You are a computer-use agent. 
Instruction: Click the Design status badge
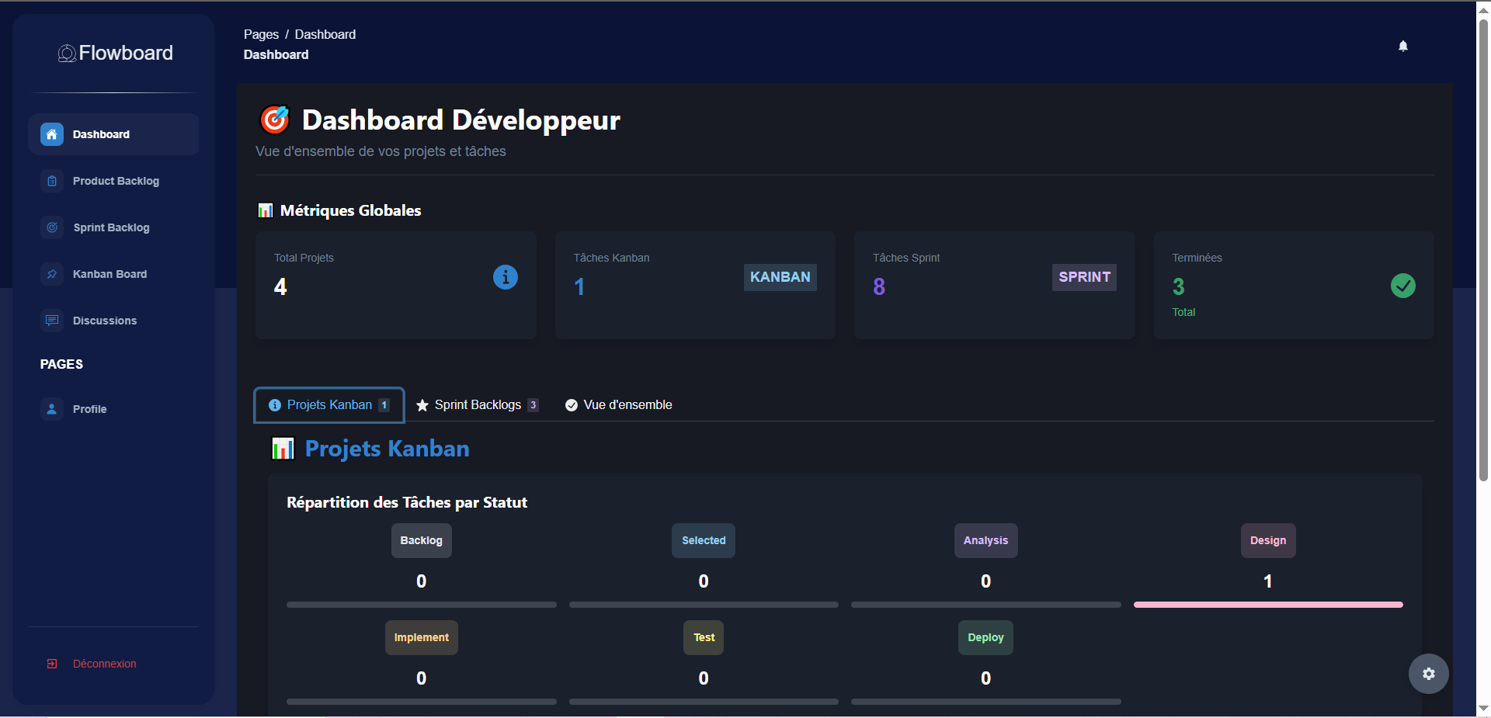point(1268,540)
